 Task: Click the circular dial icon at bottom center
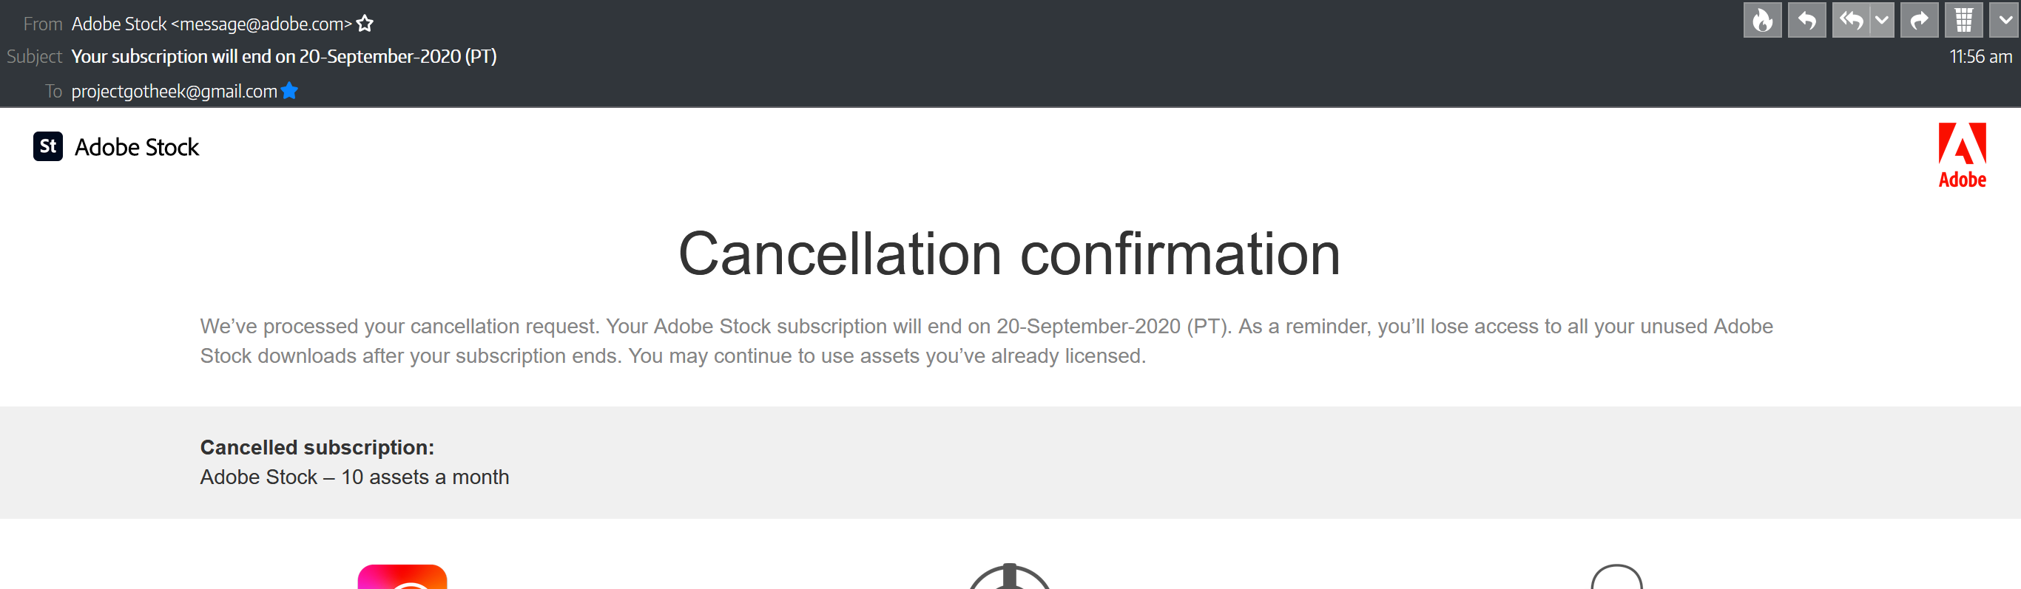[x=1010, y=576]
